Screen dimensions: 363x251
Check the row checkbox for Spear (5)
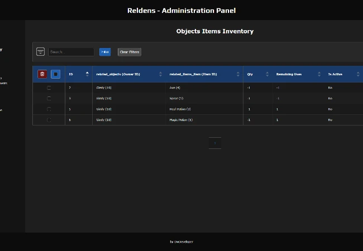pos(49,98)
